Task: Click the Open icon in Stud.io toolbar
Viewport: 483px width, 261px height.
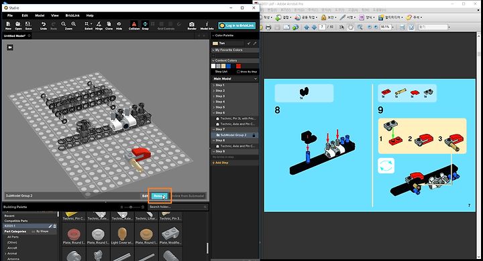Action: [x=18, y=25]
